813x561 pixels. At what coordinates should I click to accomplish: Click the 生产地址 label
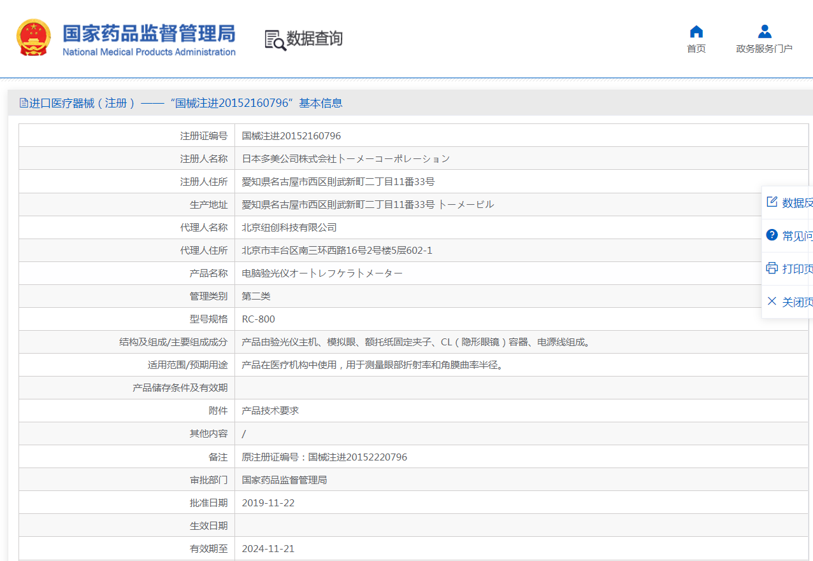pyautogui.click(x=208, y=205)
